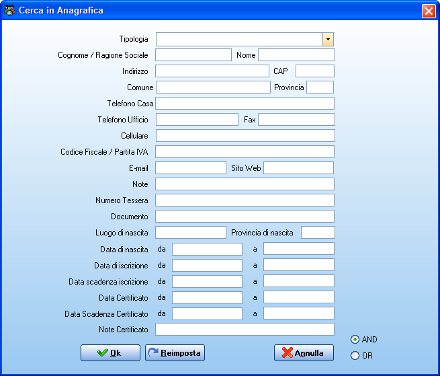Click the Data Scadenza Certificato 'a' field
This screenshot has width=440, height=376.
(x=299, y=313)
